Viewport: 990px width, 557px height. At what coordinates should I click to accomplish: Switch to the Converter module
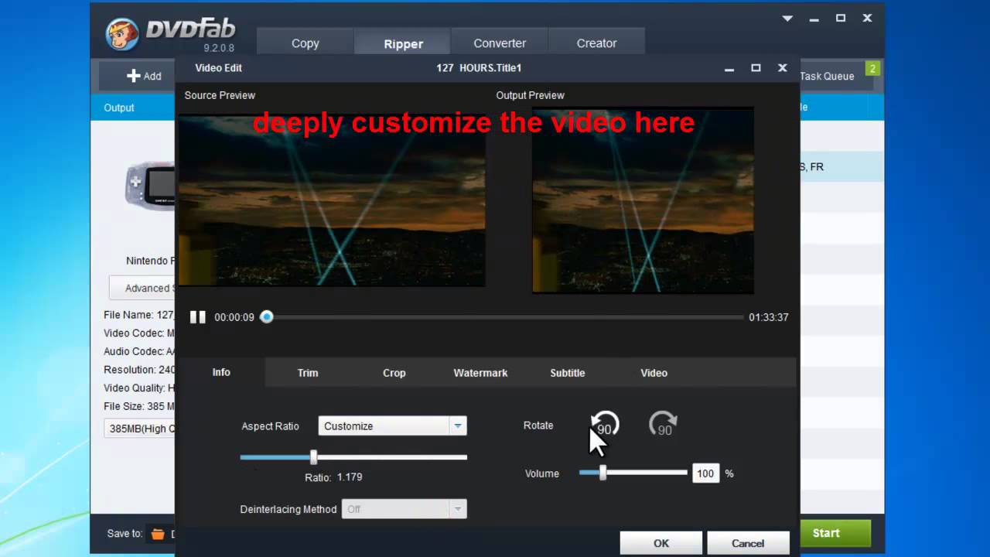pos(500,43)
